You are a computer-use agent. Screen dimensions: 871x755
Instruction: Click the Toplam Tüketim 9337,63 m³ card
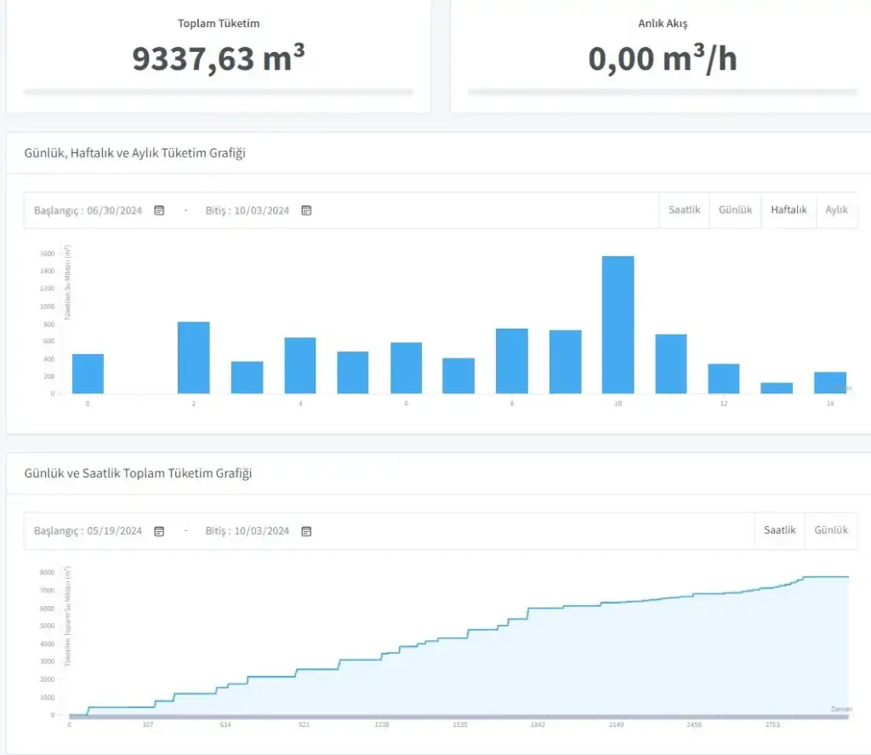coord(219,56)
